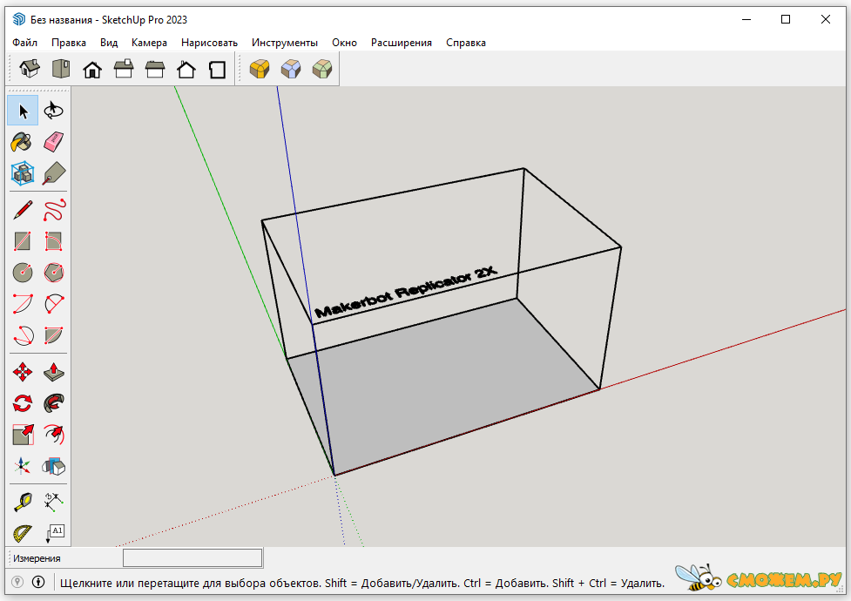Screen dimensions: 851x601
Task: Click the Make Component icon
Action: click(23, 173)
